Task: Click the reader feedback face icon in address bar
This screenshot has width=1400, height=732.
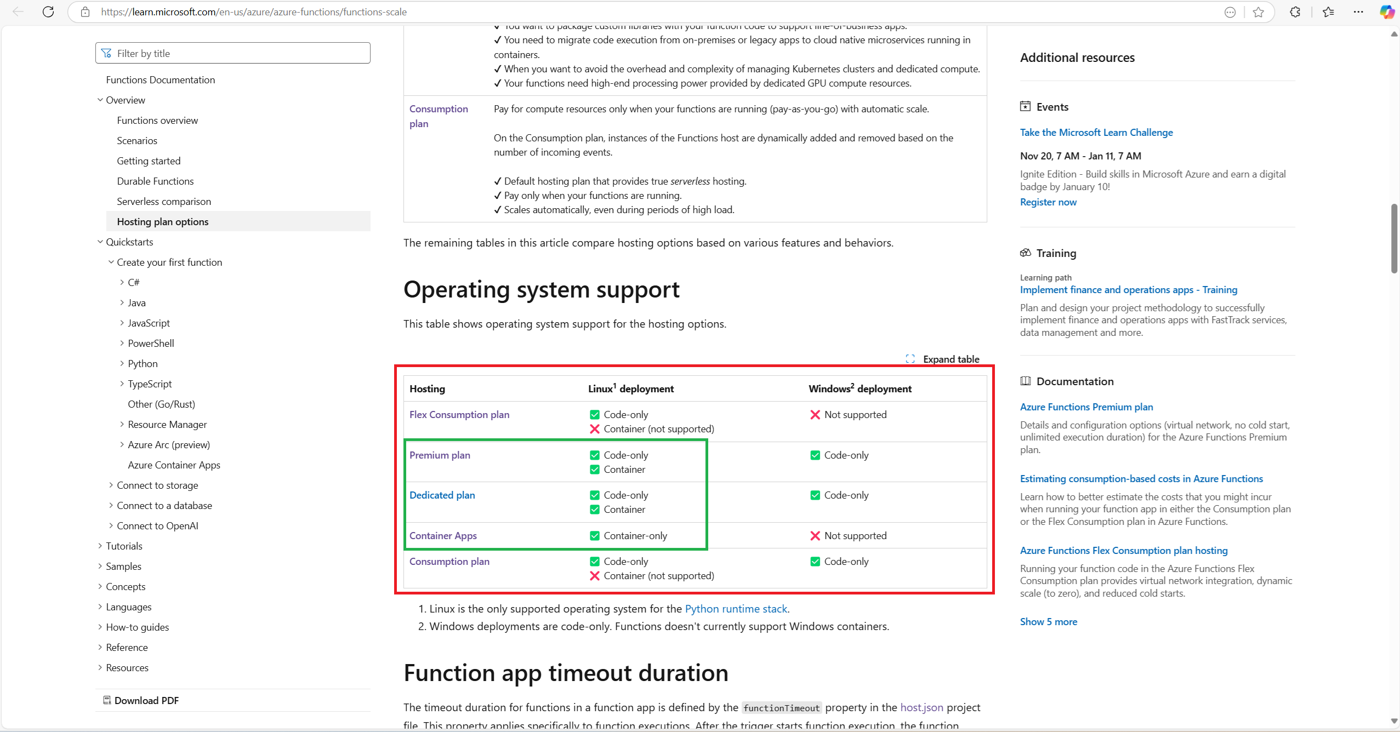Action: pyautogui.click(x=1230, y=12)
